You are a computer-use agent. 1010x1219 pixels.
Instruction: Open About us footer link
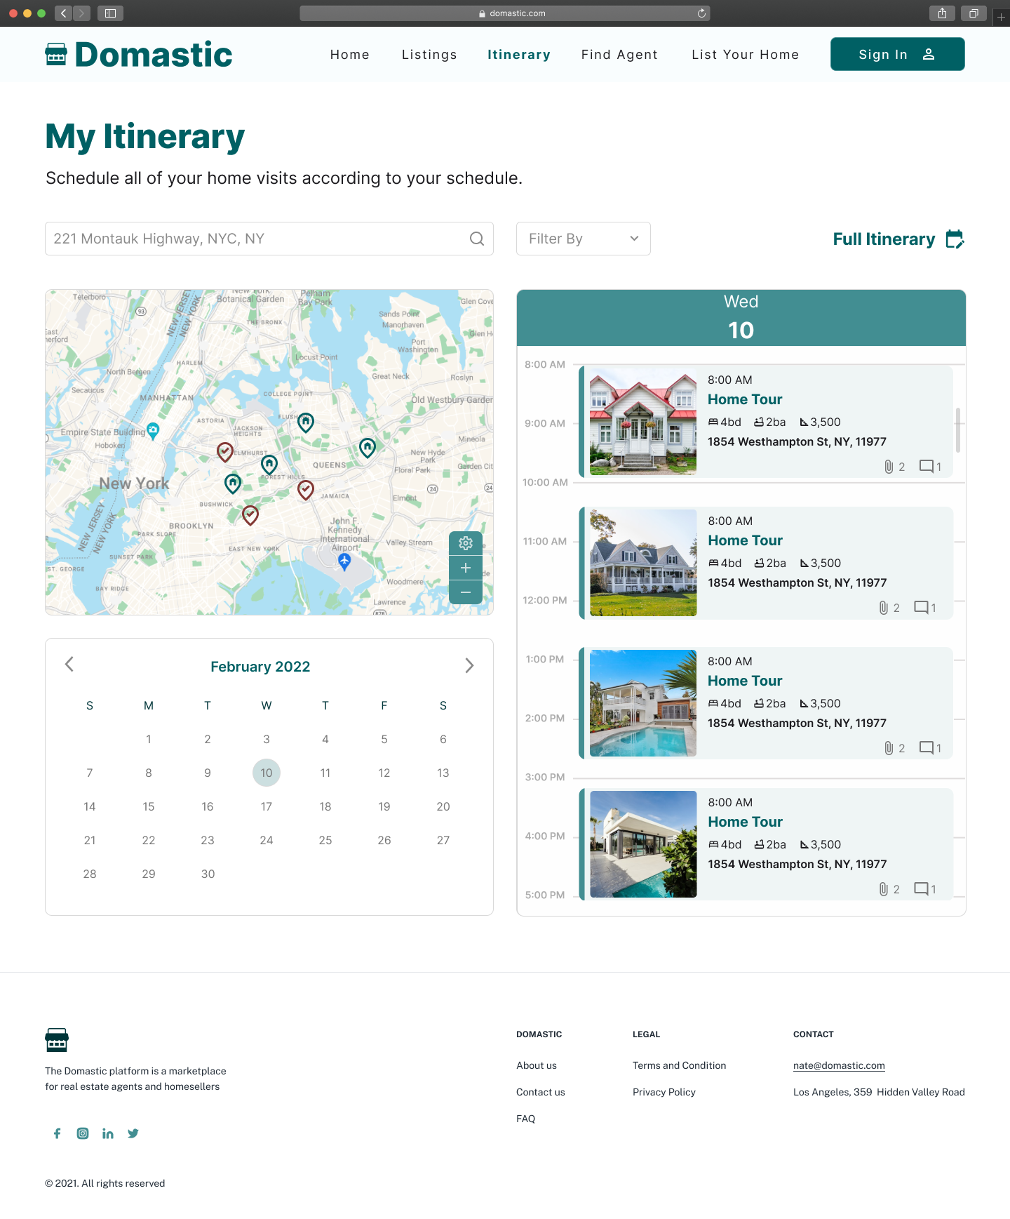pos(537,1065)
